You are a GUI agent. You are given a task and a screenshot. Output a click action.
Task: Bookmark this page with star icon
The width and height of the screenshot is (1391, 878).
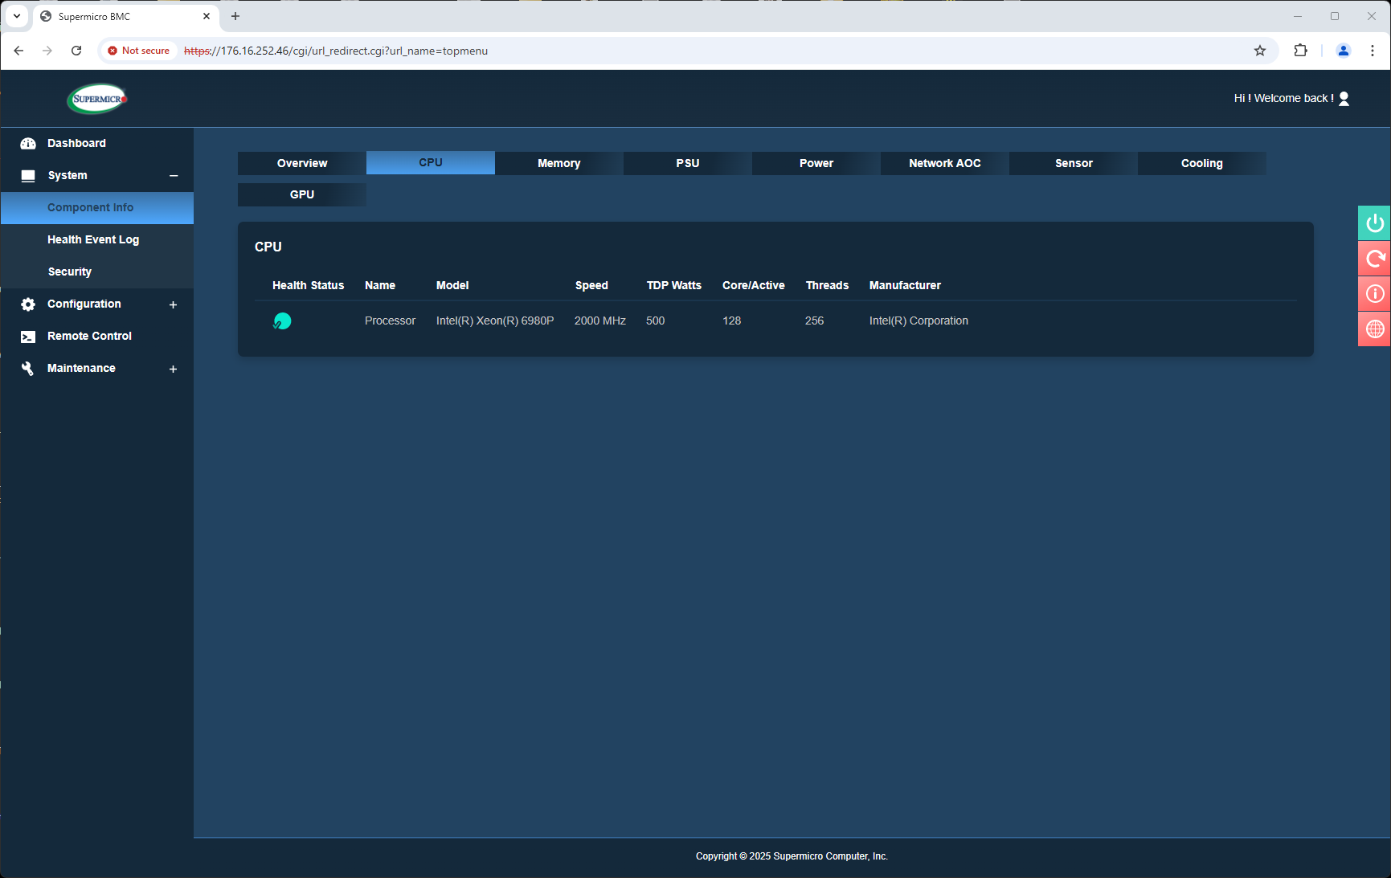click(x=1260, y=51)
